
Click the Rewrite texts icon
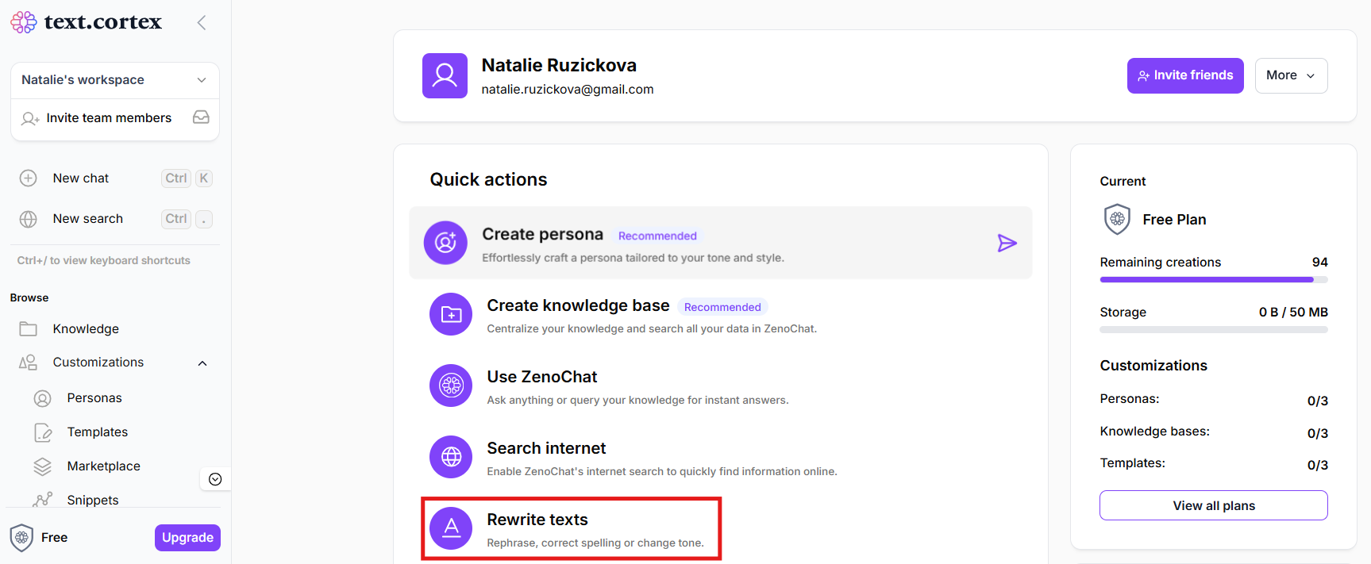(x=451, y=528)
